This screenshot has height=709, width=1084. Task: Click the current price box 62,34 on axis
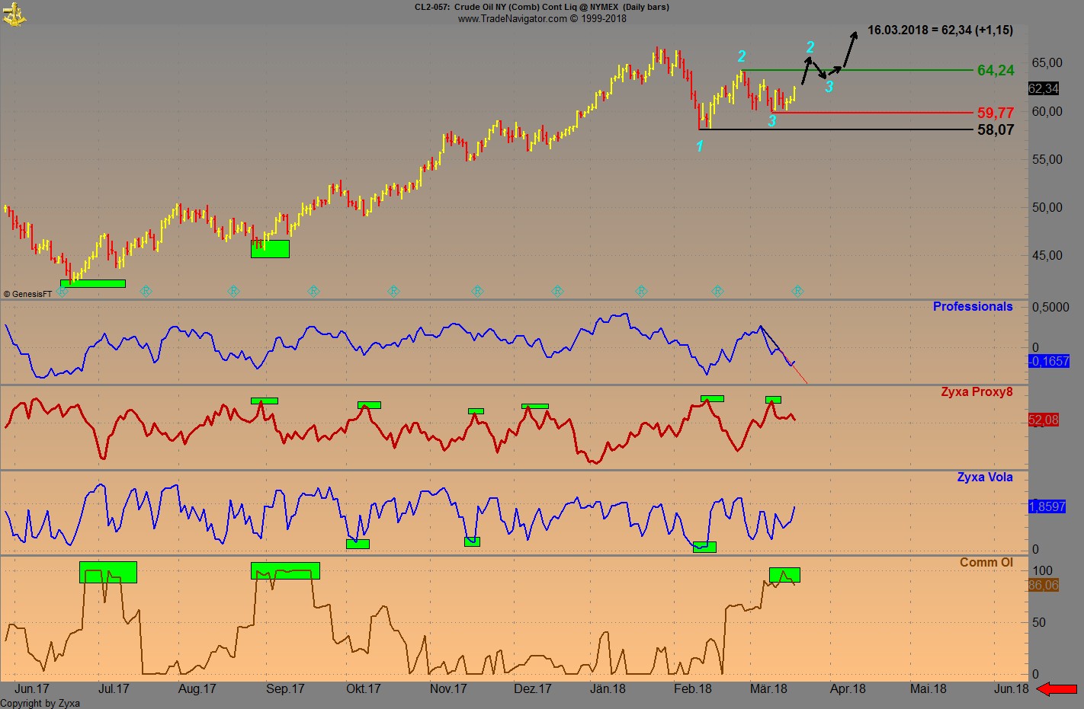(1044, 88)
